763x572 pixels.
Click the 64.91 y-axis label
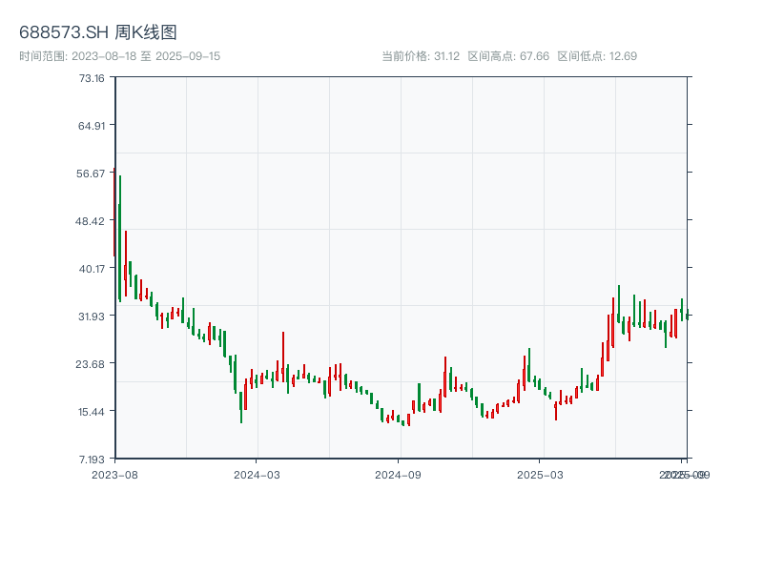[x=92, y=126]
